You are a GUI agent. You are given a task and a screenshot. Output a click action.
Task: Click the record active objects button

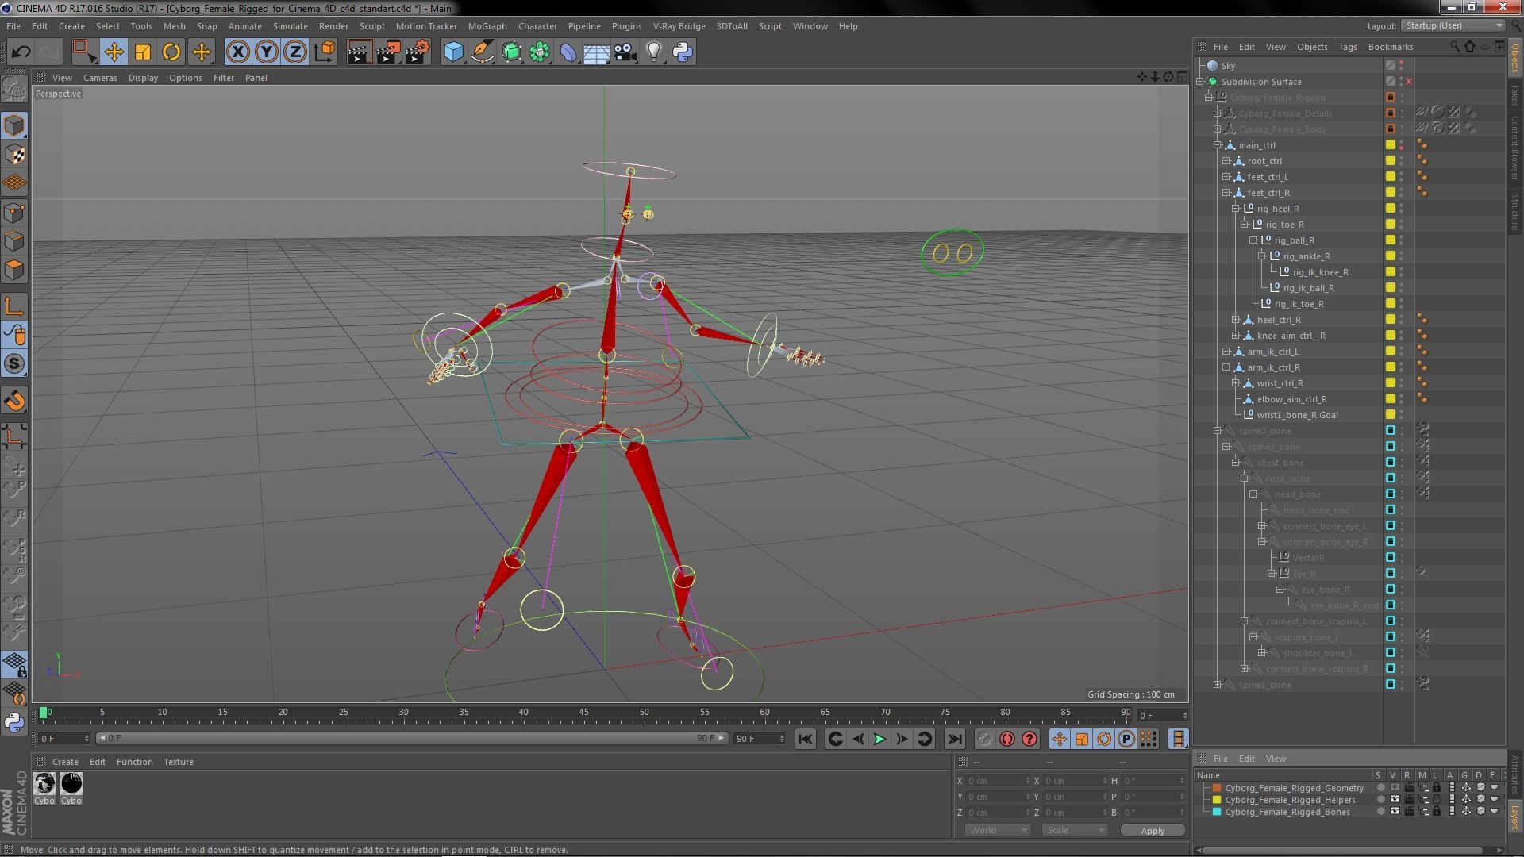point(984,739)
